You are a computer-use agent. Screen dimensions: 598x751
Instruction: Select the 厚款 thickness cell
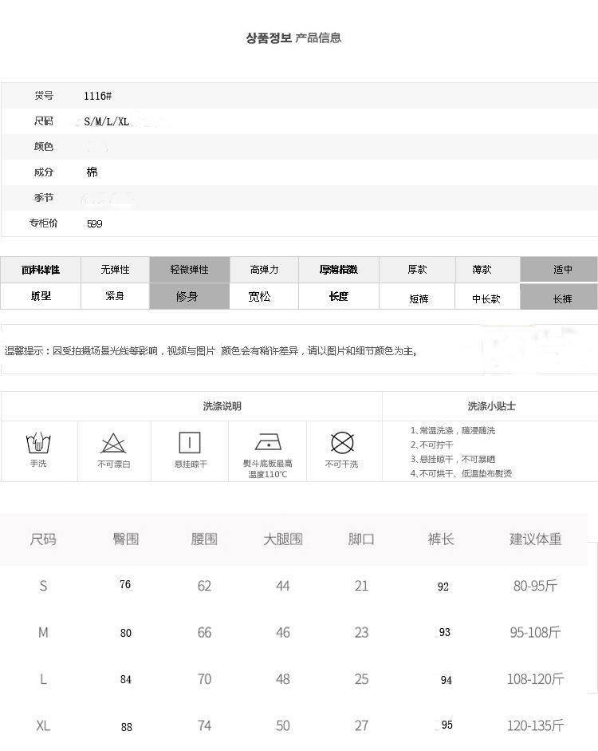click(417, 270)
